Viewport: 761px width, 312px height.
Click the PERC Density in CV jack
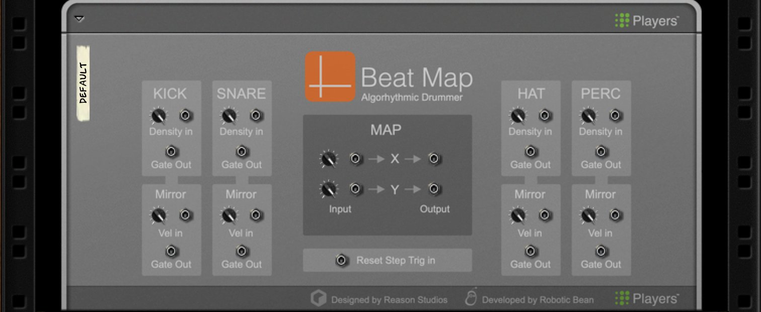(616, 116)
